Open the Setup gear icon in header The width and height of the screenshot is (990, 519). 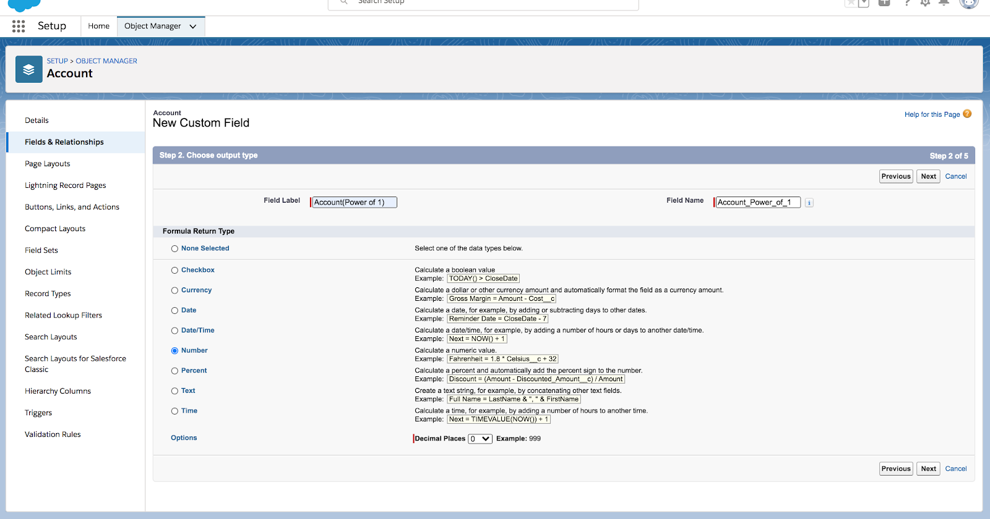coord(925,2)
